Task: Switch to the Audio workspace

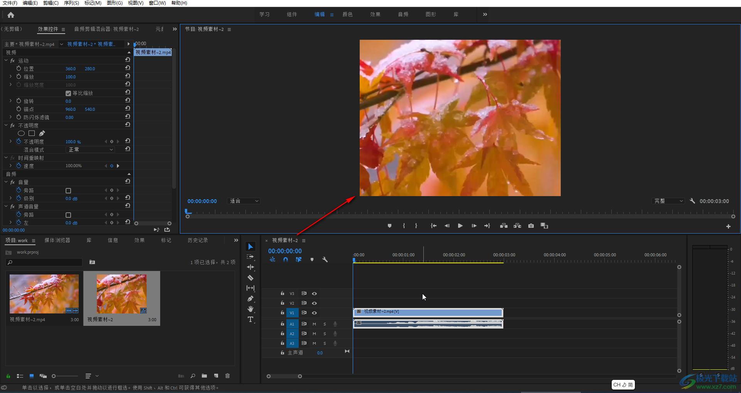Action: (403, 14)
